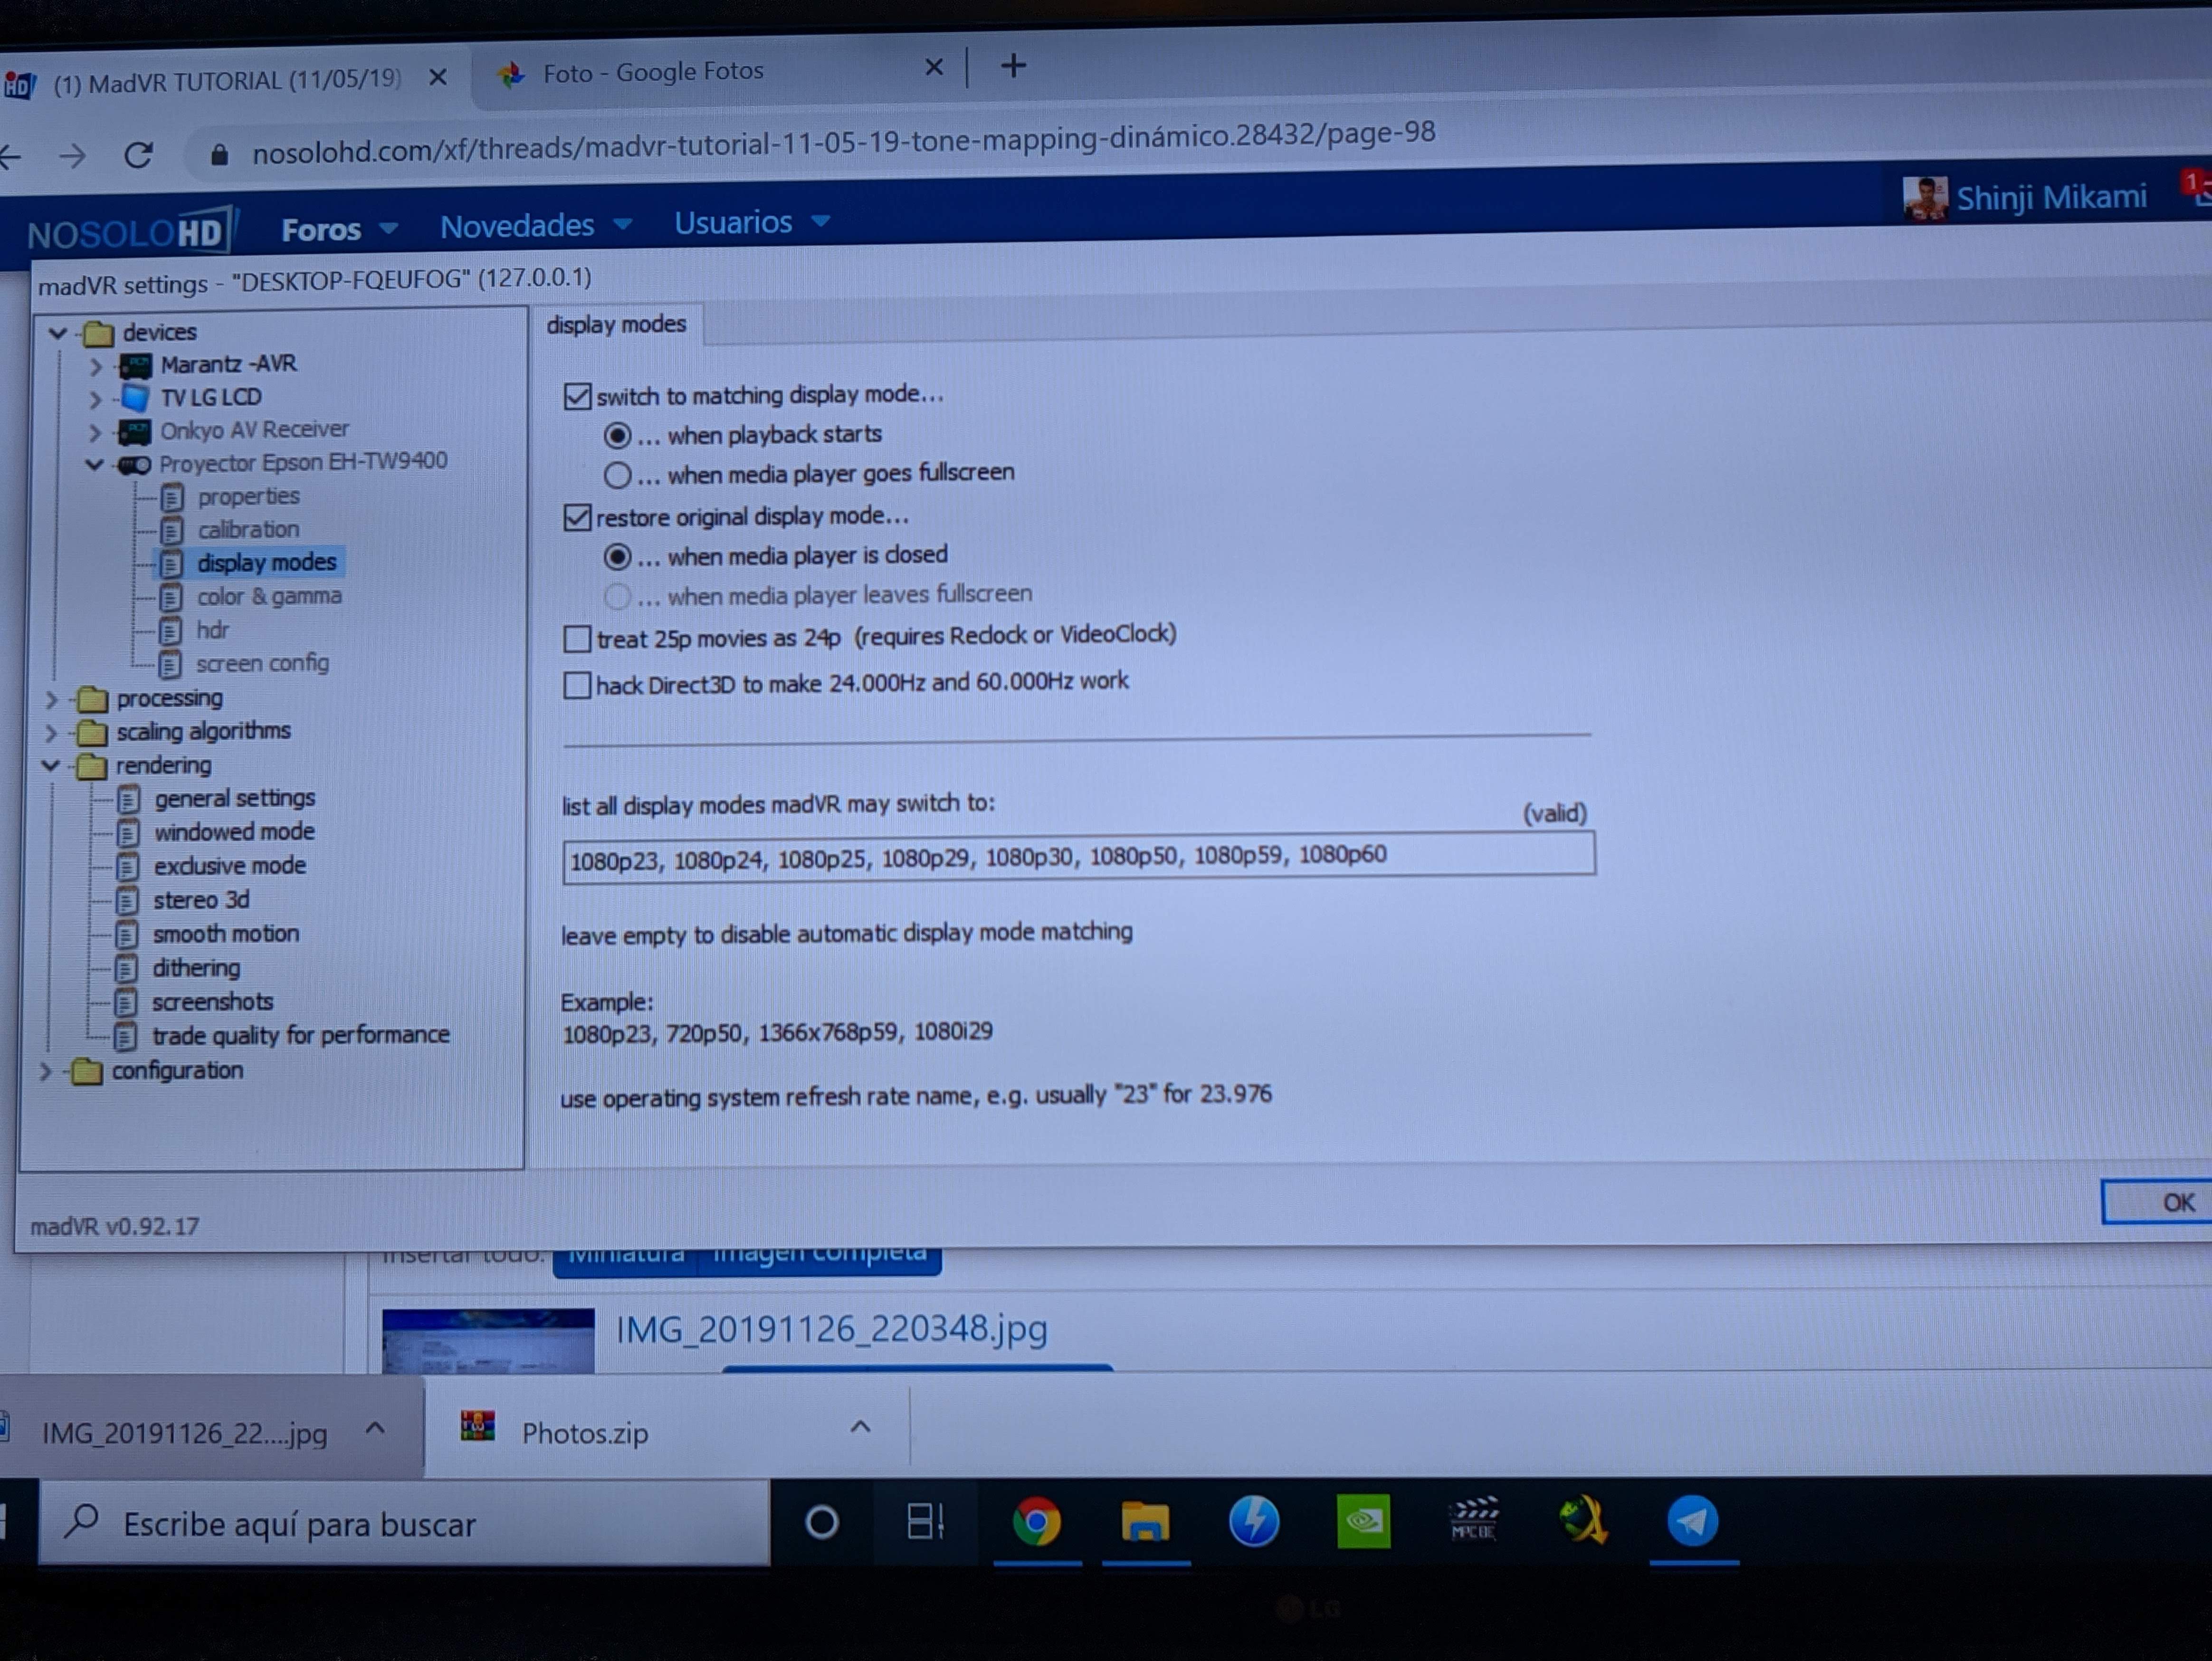The width and height of the screenshot is (2212, 1661).
Task: Click the Cortana circle icon
Action: [821, 1523]
